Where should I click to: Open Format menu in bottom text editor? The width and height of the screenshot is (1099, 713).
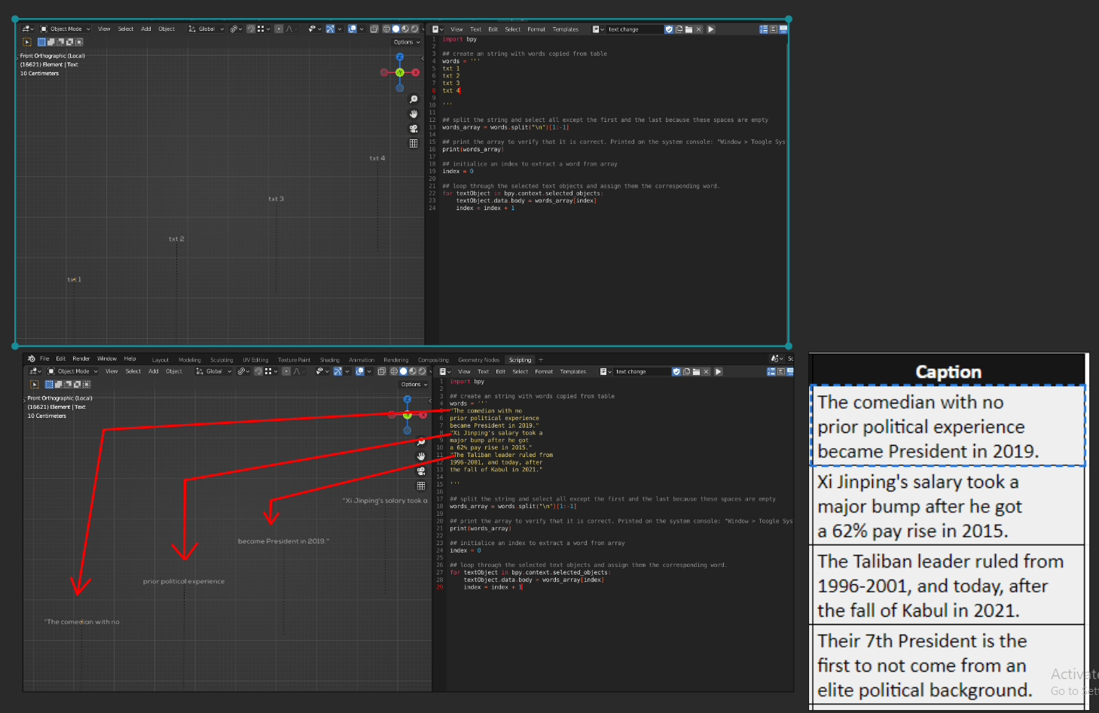[x=544, y=371]
